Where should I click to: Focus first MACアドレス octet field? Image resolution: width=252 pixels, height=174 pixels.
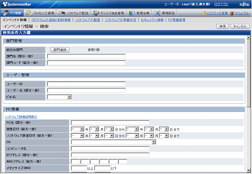tap(75, 161)
